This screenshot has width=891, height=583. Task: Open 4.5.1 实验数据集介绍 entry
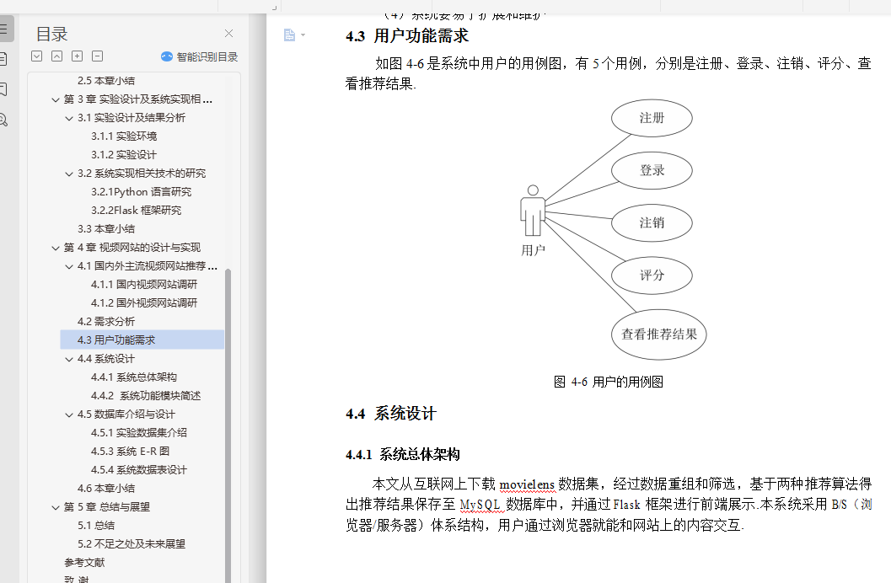click(139, 432)
